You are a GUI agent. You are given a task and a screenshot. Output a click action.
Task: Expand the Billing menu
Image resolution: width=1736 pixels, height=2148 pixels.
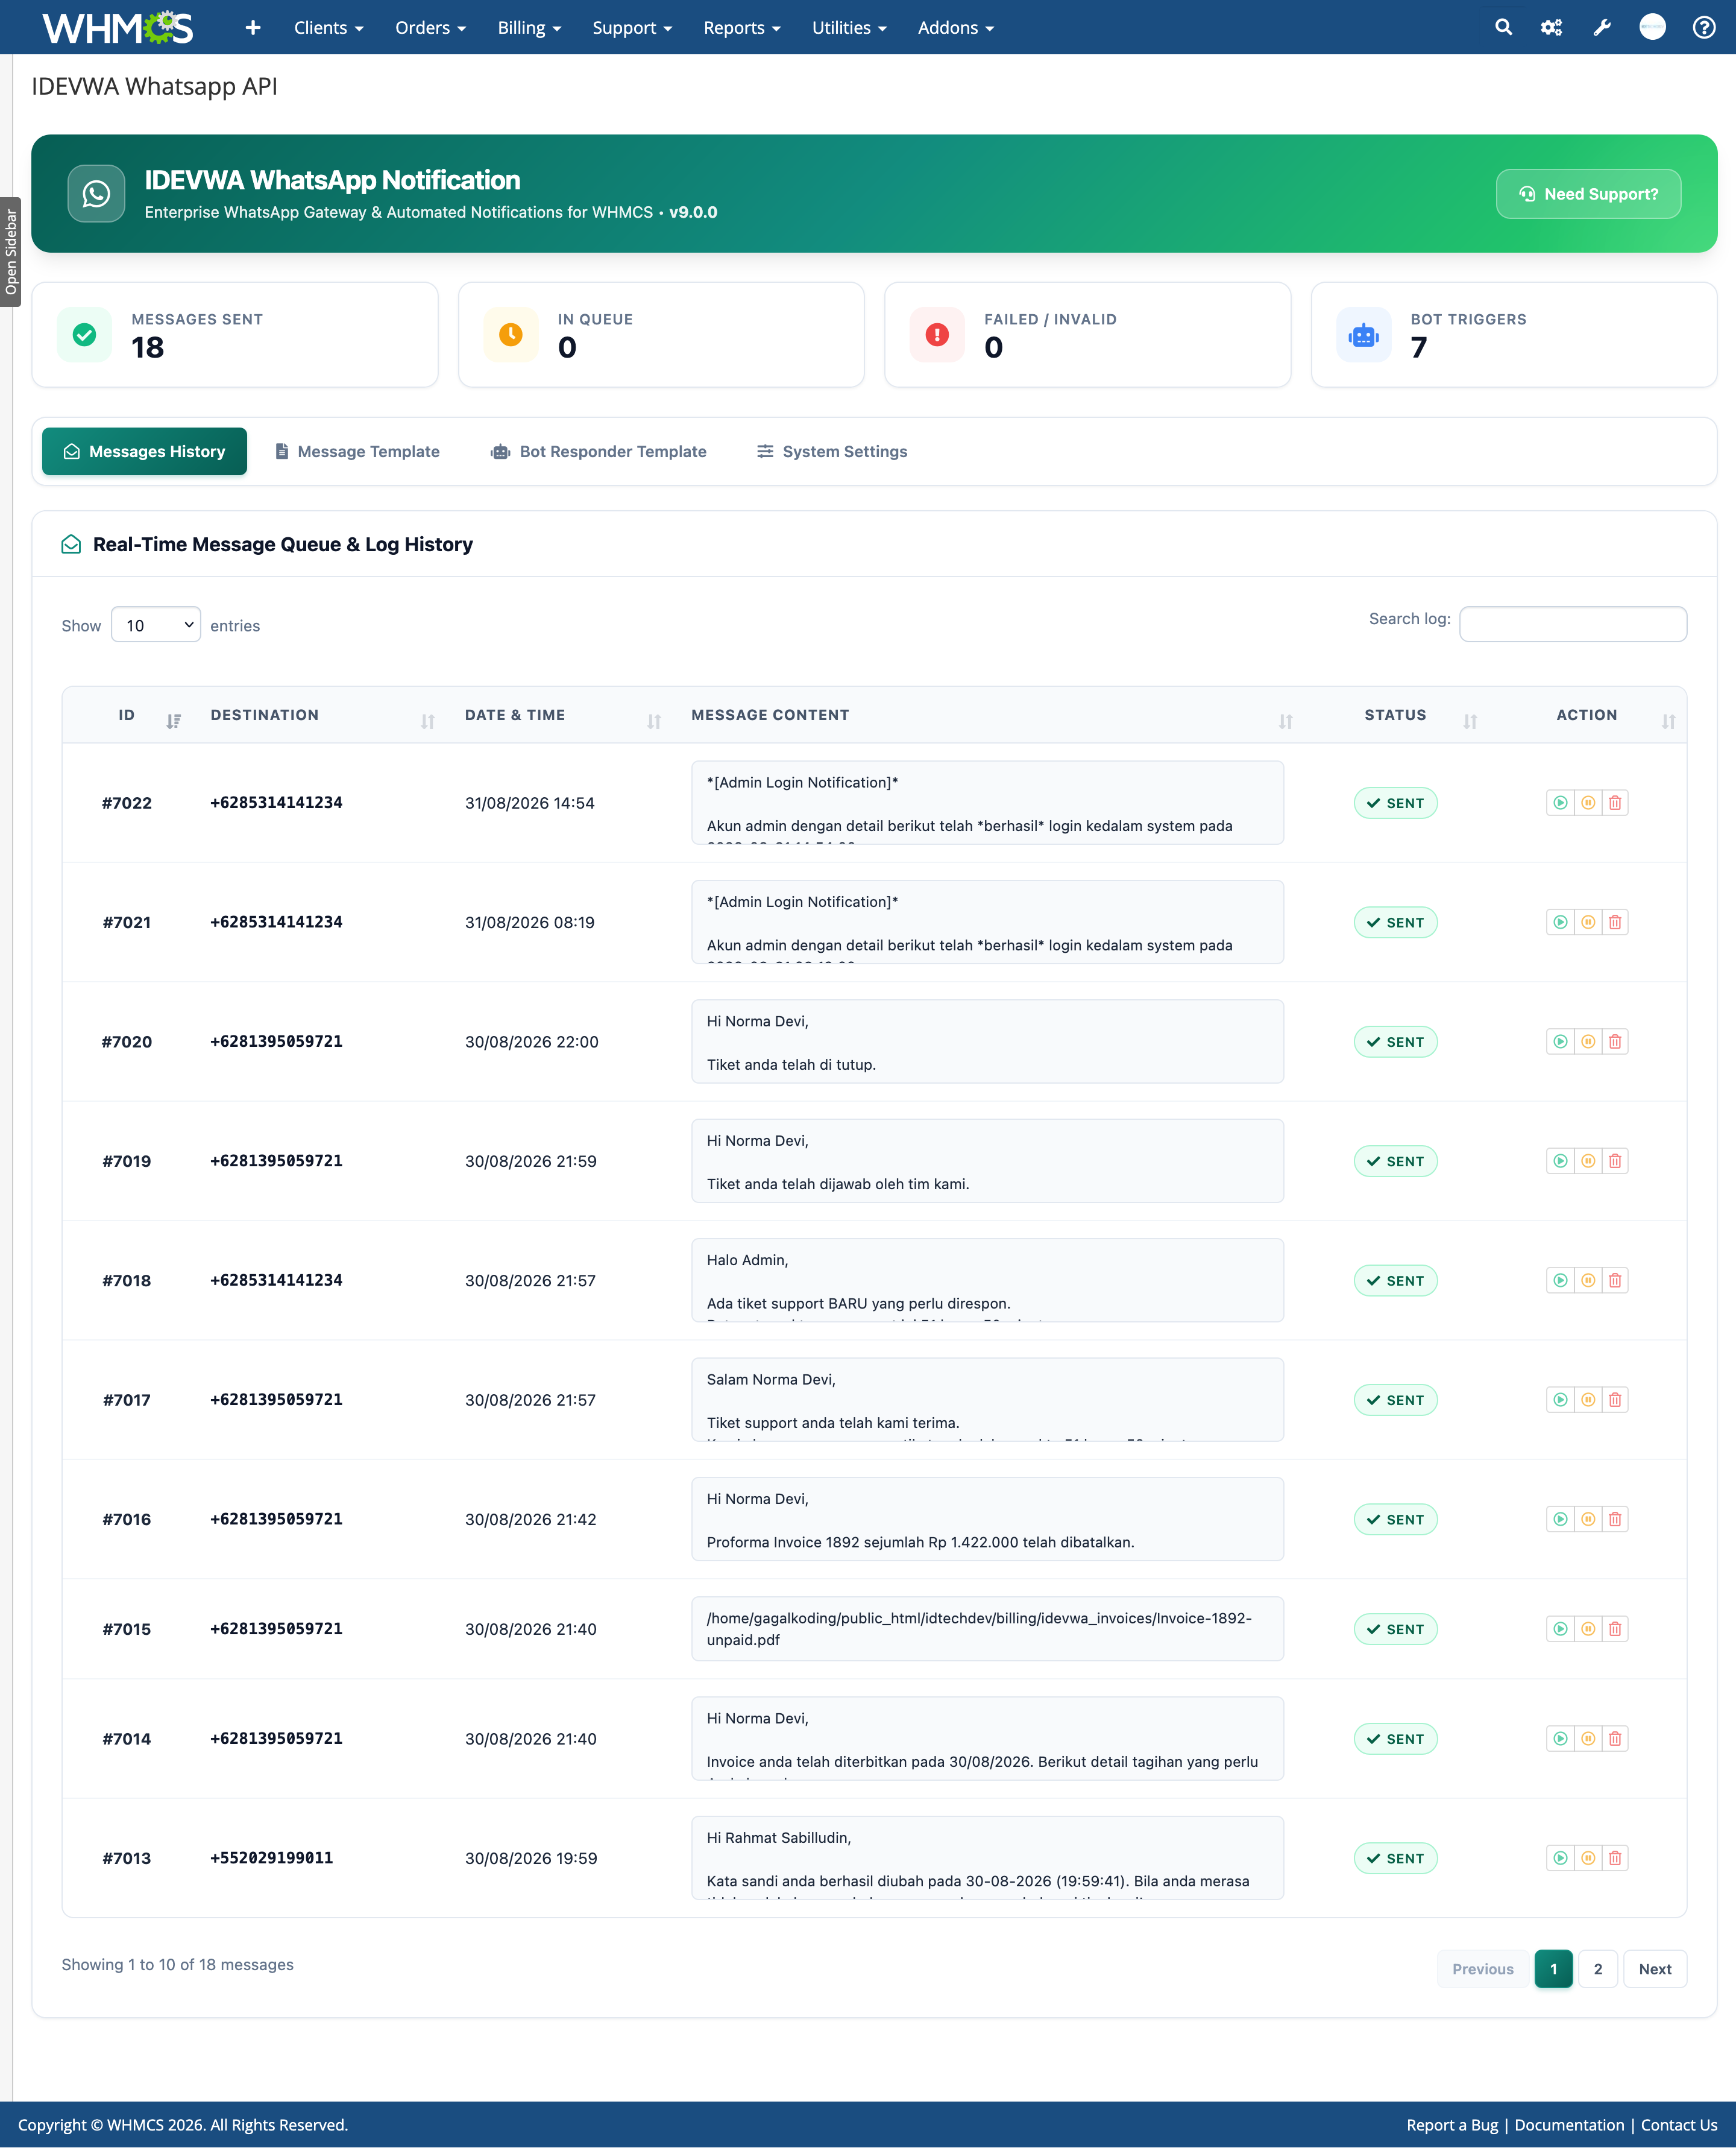click(x=529, y=28)
